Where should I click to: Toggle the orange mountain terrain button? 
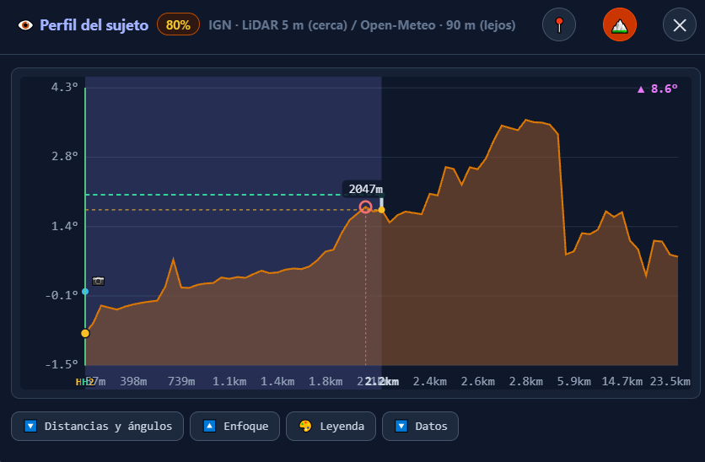(x=620, y=24)
